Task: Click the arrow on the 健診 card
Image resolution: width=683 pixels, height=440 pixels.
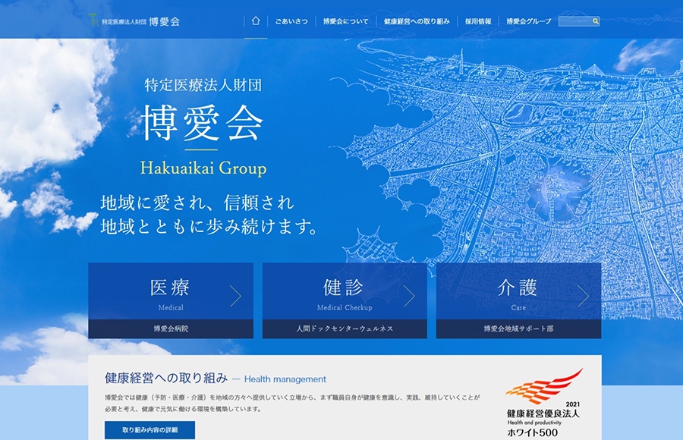Action: [410, 296]
